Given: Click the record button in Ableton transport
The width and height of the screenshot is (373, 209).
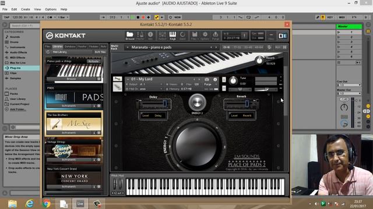Looking at the screenshot, I should 143,17.
